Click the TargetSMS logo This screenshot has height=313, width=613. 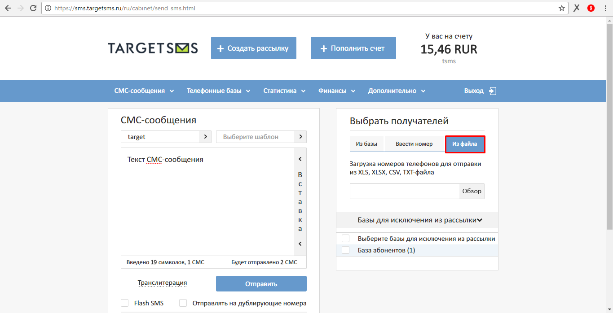(x=153, y=48)
